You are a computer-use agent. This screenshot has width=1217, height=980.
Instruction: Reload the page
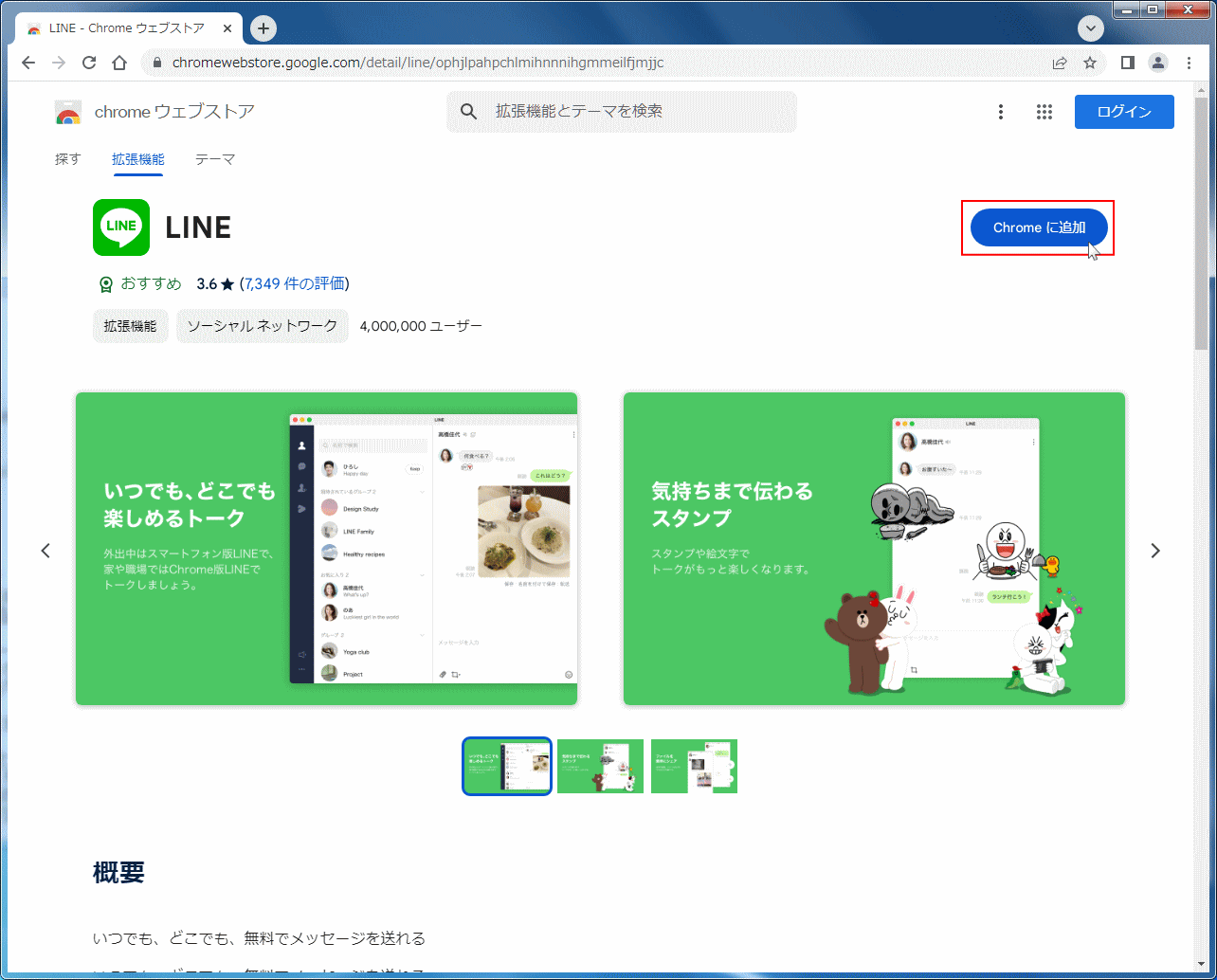coord(89,63)
